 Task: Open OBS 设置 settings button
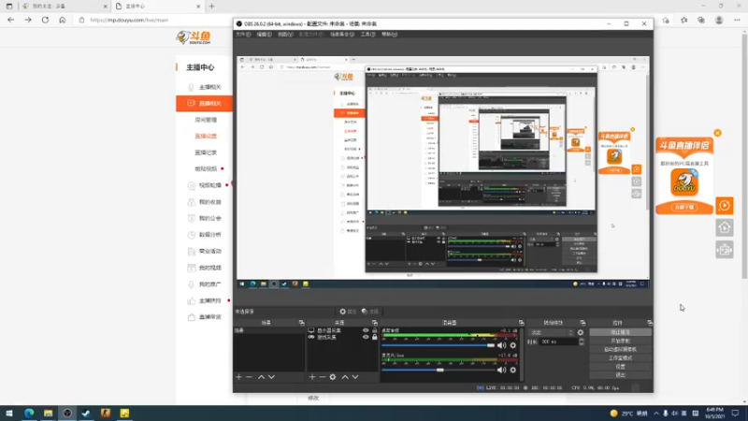click(x=620, y=367)
